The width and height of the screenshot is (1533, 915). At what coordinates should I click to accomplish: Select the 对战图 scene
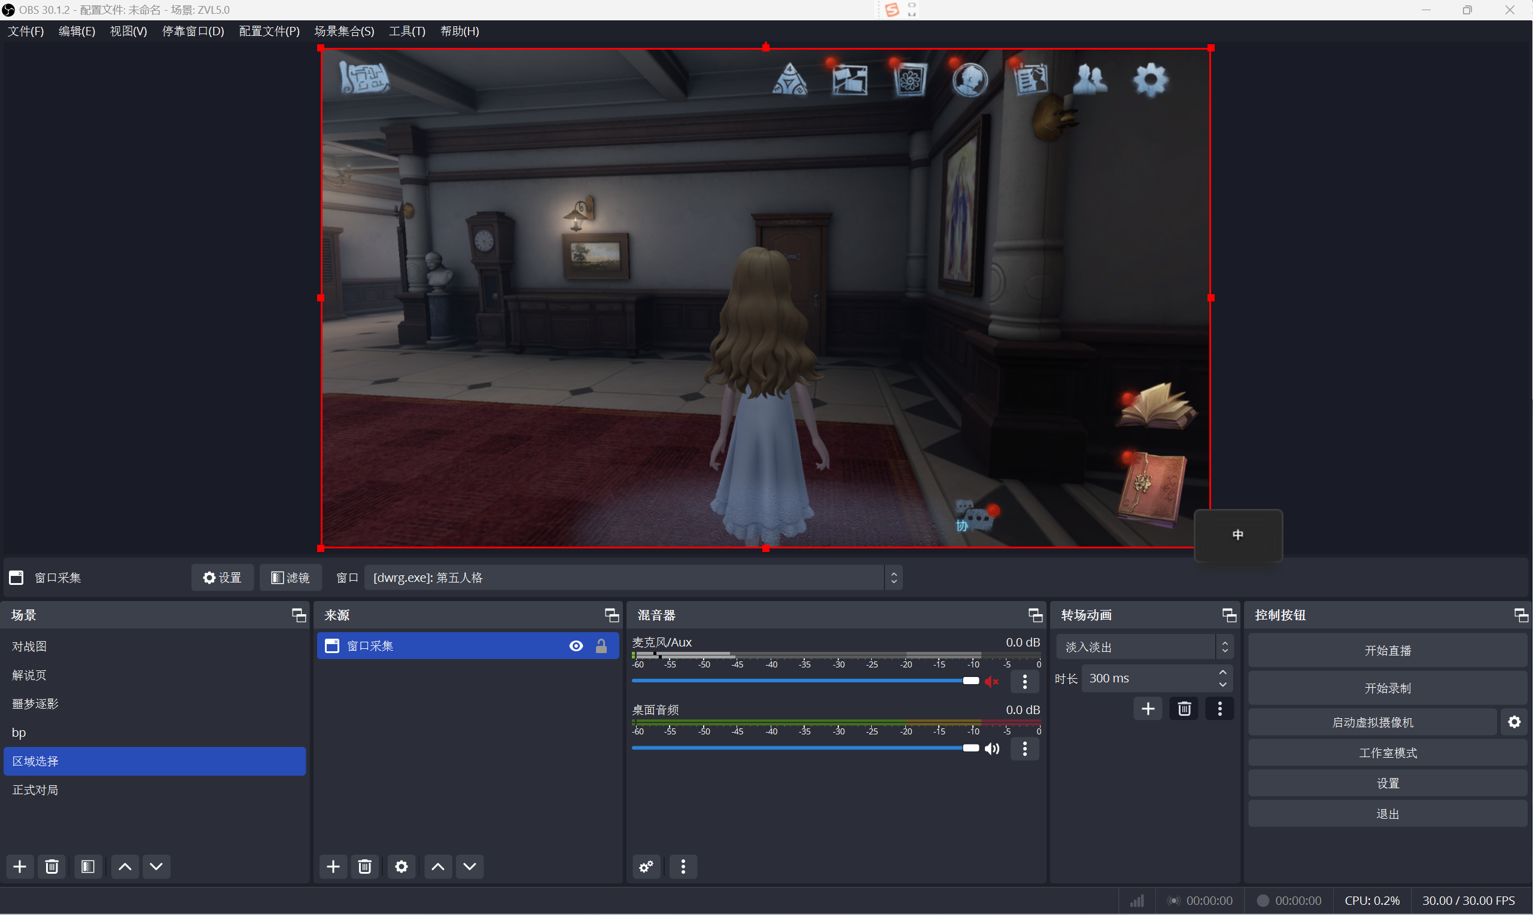[155, 646]
